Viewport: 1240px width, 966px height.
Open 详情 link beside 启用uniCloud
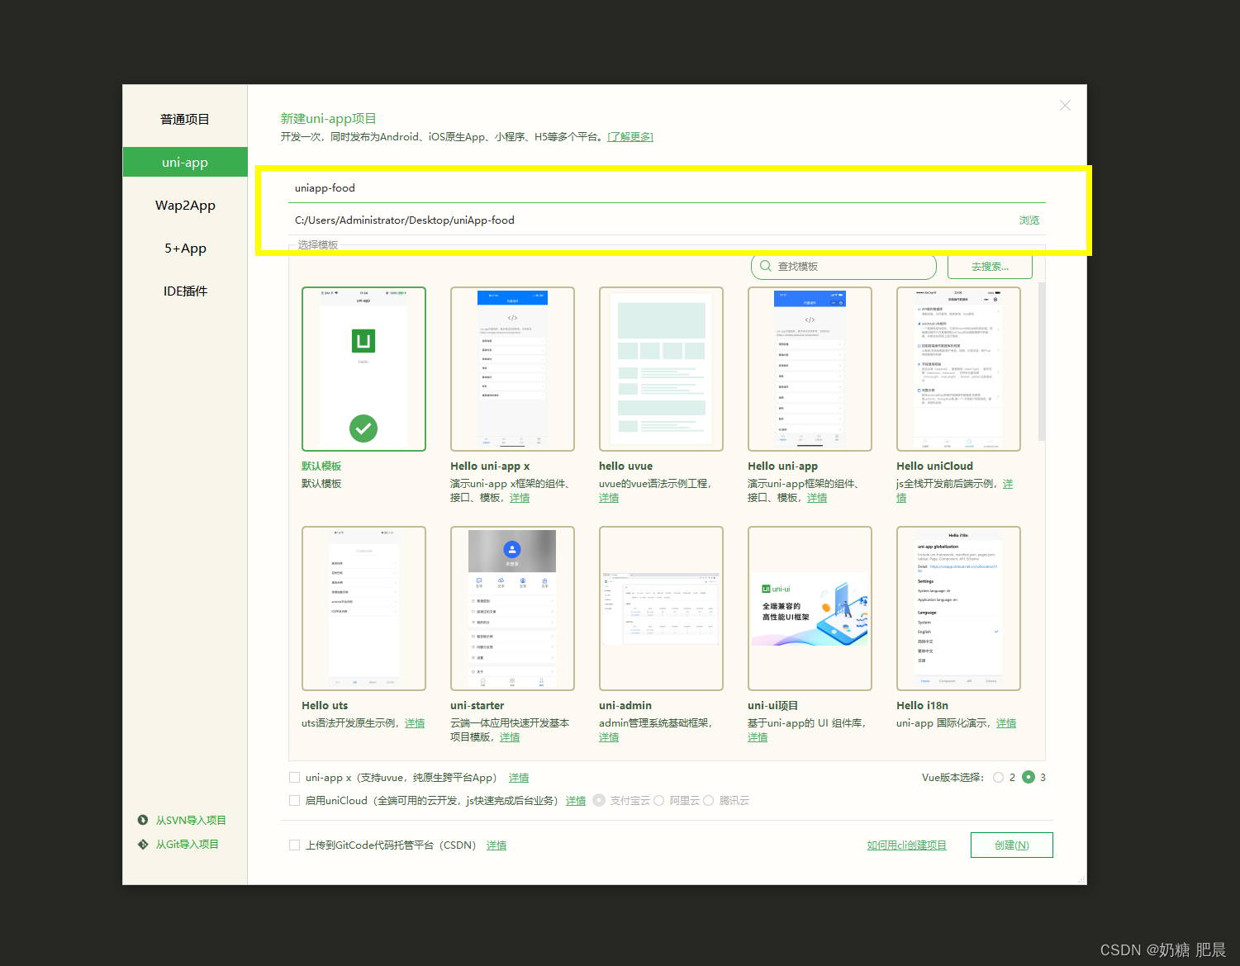576,801
